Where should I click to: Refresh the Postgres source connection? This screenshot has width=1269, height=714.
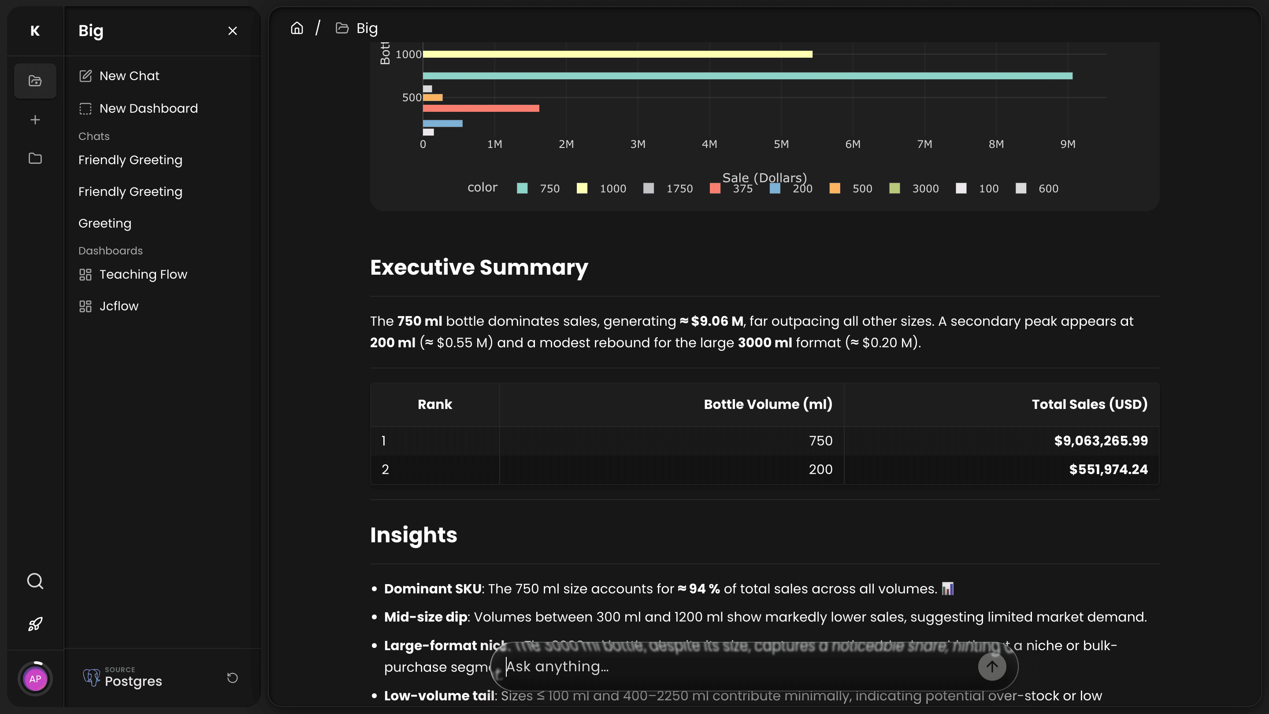click(x=232, y=678)
